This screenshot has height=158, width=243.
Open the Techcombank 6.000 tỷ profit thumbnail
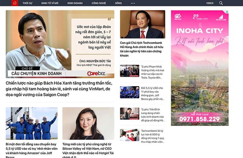coord(129,135)
